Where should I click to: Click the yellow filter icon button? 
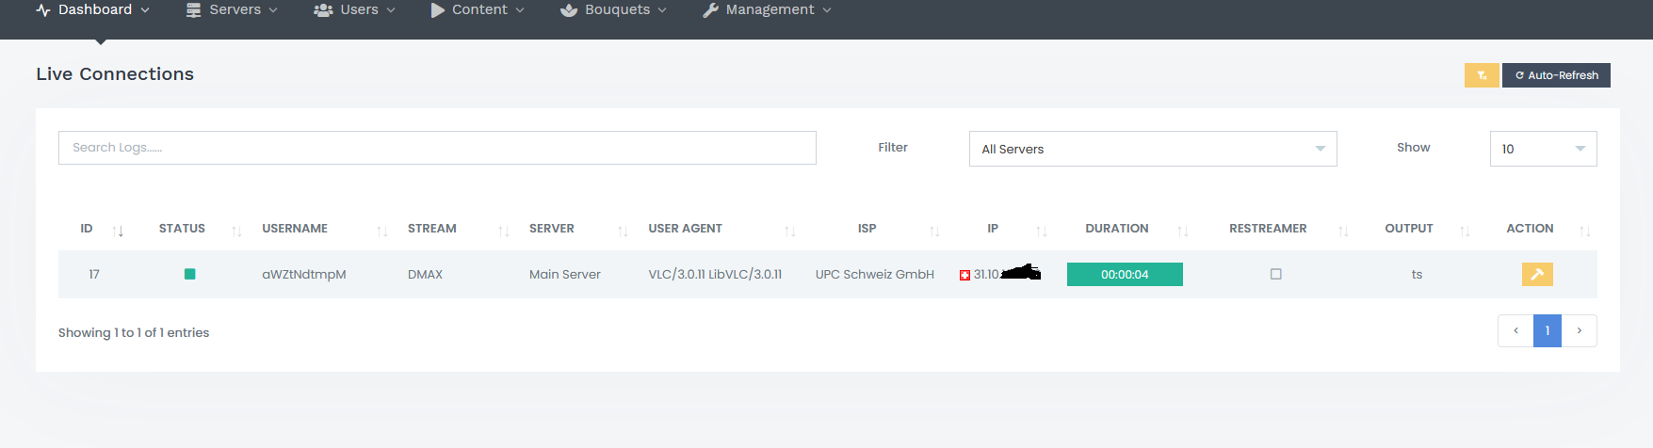[1481, 75]
